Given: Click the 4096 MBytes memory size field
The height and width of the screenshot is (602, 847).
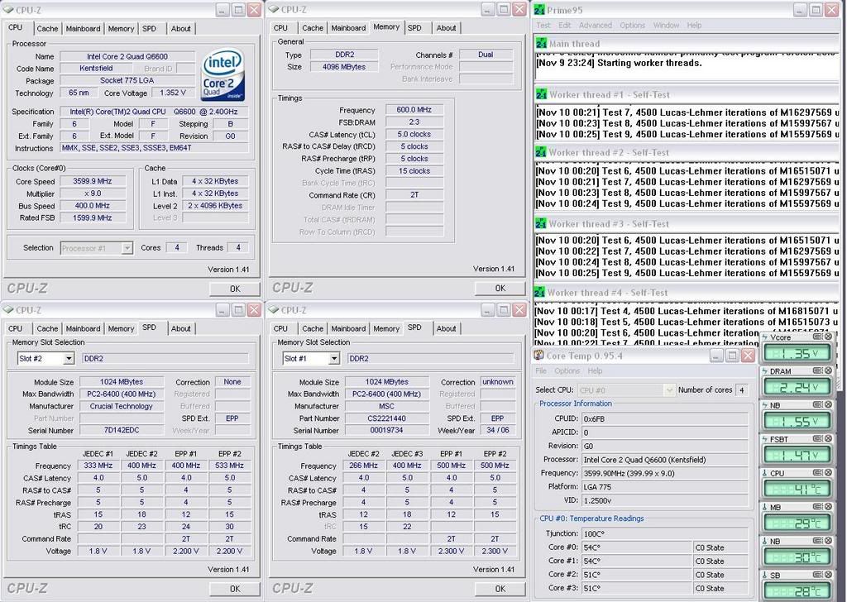Looking at the screenshot, I should pyautogui.click(x=343, y=67).
